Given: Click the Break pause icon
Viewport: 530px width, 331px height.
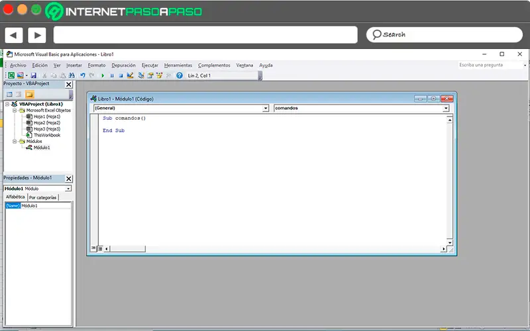Looking at the screenshot, I should 112,75.
